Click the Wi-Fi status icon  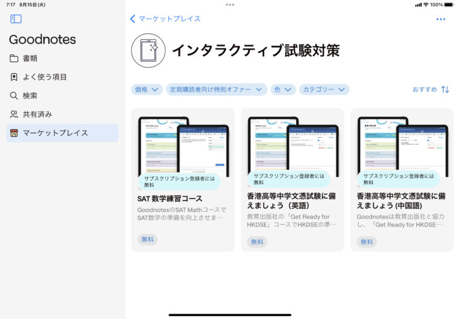point(425,5)
